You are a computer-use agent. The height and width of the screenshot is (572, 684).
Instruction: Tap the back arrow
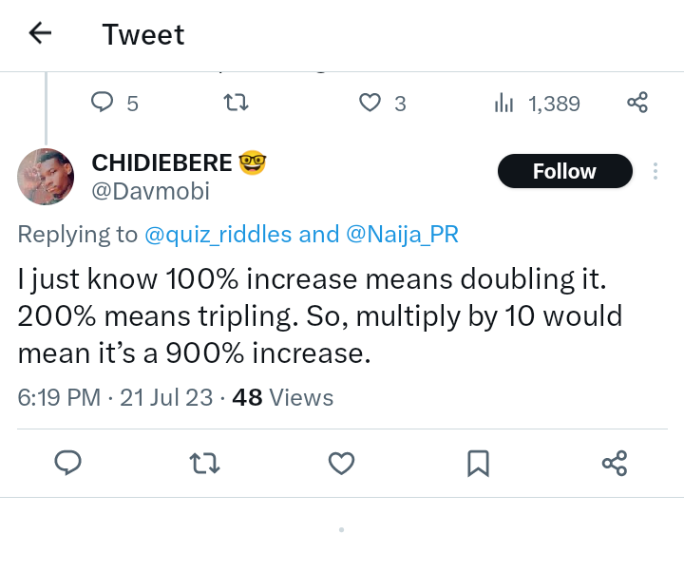point(40,34)
